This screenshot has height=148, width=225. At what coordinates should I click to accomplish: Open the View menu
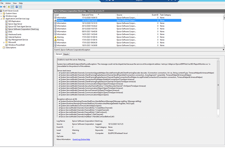[15, 3]
